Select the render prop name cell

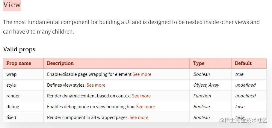click(23, 96)
